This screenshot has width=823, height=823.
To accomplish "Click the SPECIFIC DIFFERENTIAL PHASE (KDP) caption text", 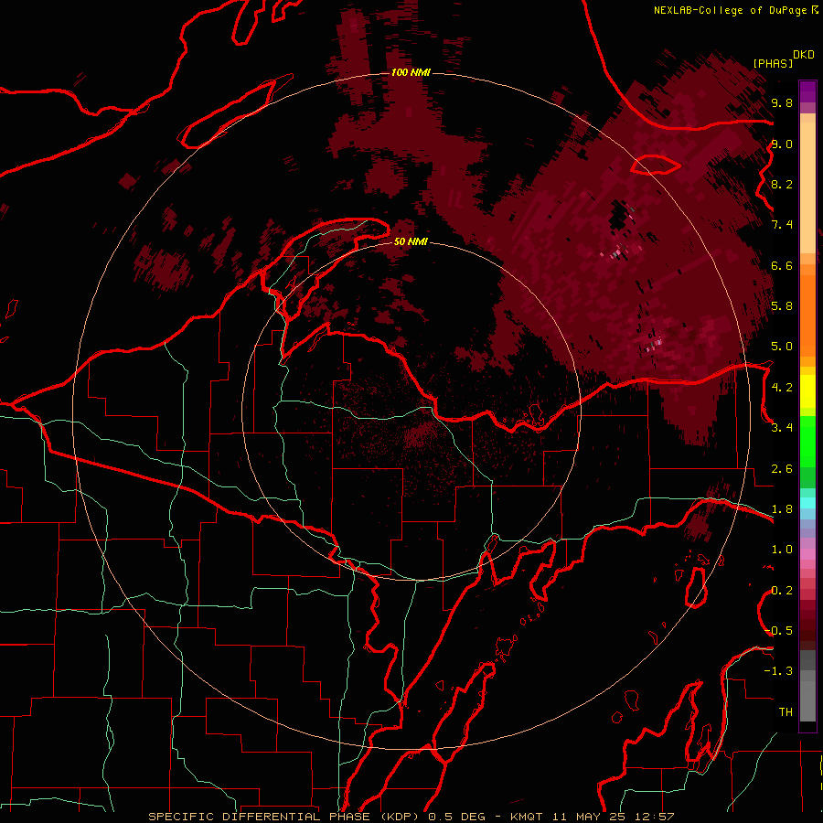I will (285, 817).
